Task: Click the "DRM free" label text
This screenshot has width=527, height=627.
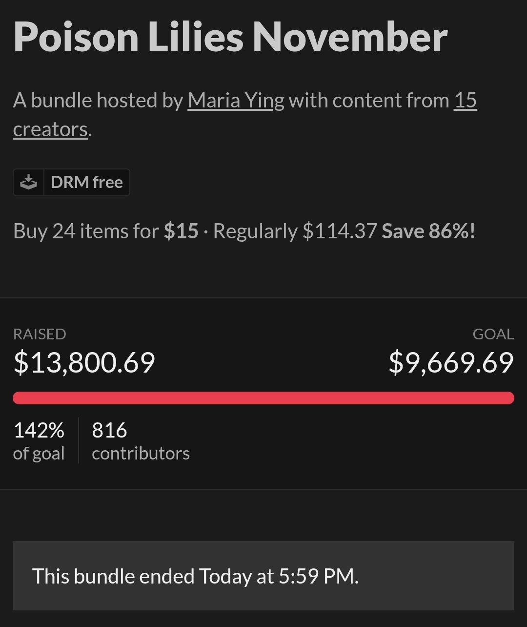Action: pos(86,183)
